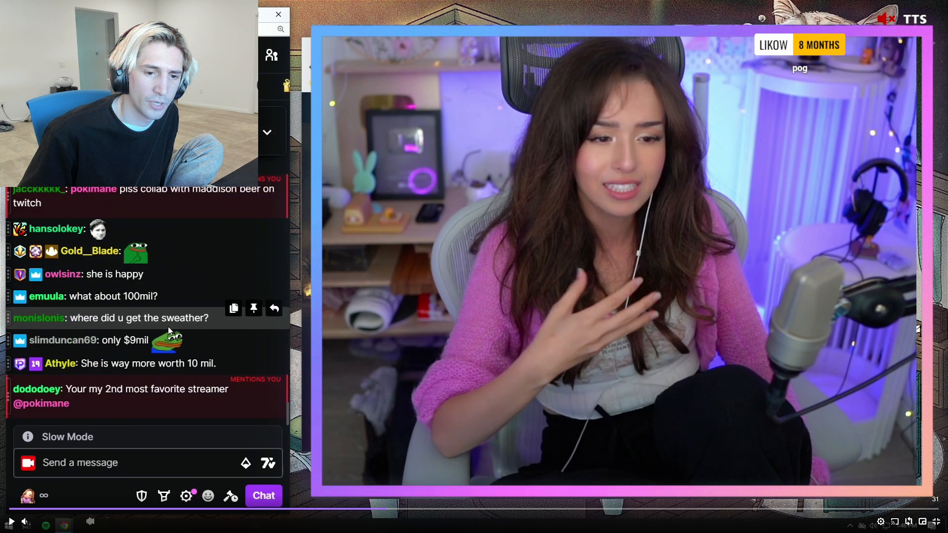Open the emote picker smiley icon
This screenshot has width=948, height=533.
coord(208,496)
